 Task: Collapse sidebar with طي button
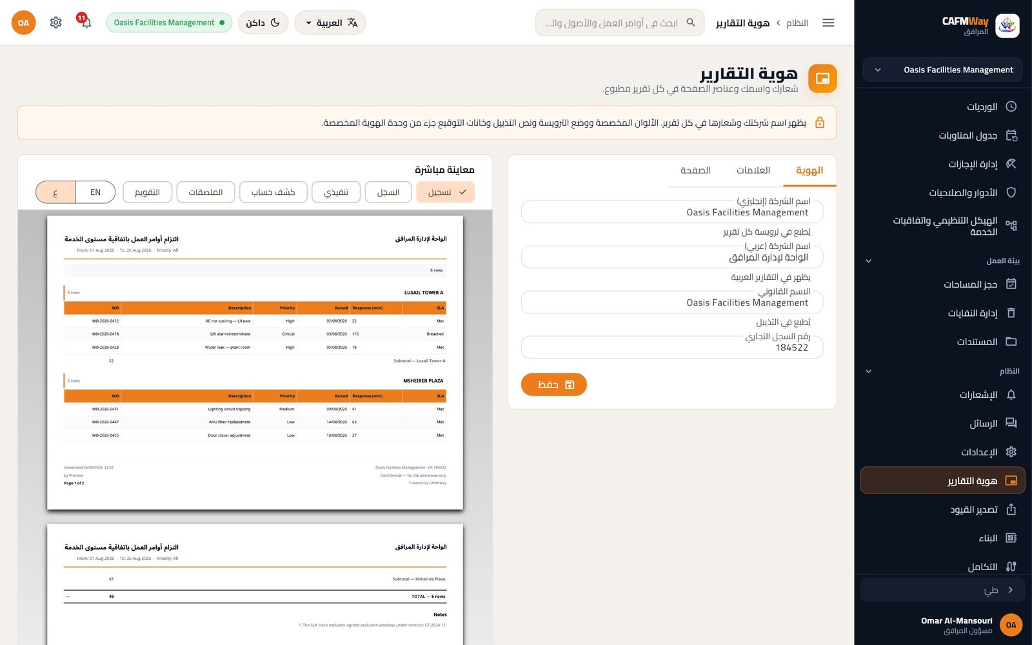pyautogui.click(x=942, y=590)
